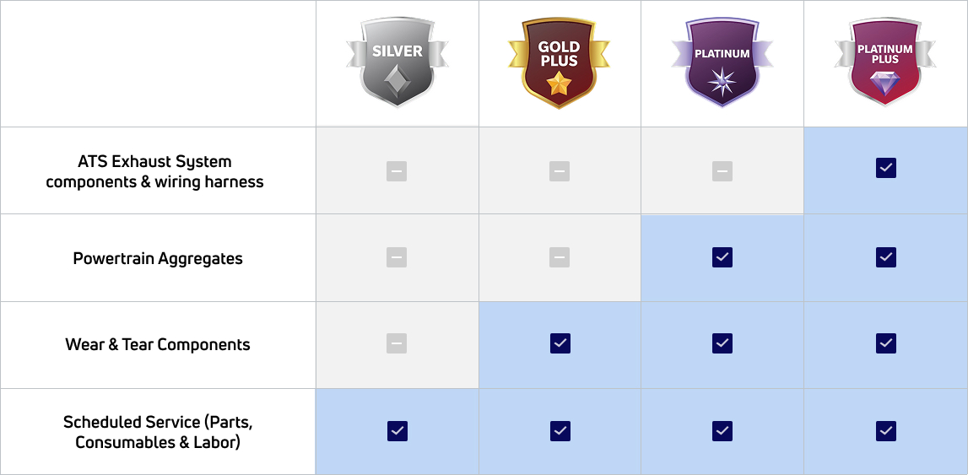Click the Wear & Tear Components label
Viewport: 968px width, 475px height.
click(x=158, y=344)
